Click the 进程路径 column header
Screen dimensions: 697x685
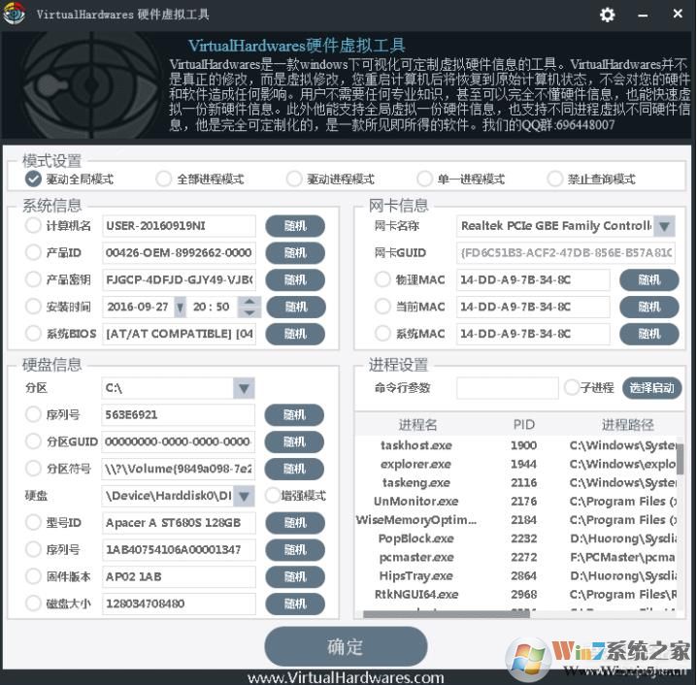pos(627,425)
